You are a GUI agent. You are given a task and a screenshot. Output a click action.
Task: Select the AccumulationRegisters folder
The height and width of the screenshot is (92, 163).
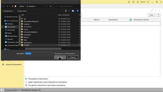(x=31, y=21)
